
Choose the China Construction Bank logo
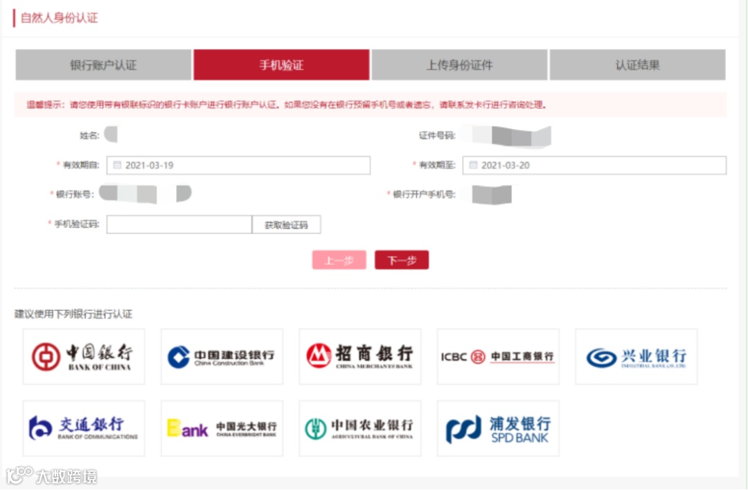click(x=222, y=357)
